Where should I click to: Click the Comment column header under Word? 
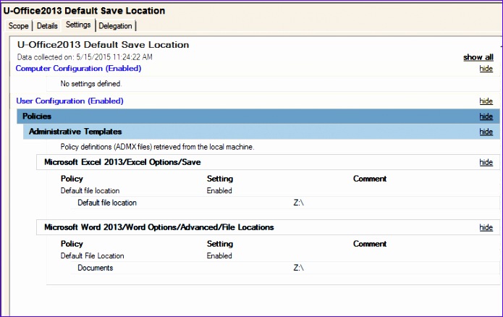(370, 244)
